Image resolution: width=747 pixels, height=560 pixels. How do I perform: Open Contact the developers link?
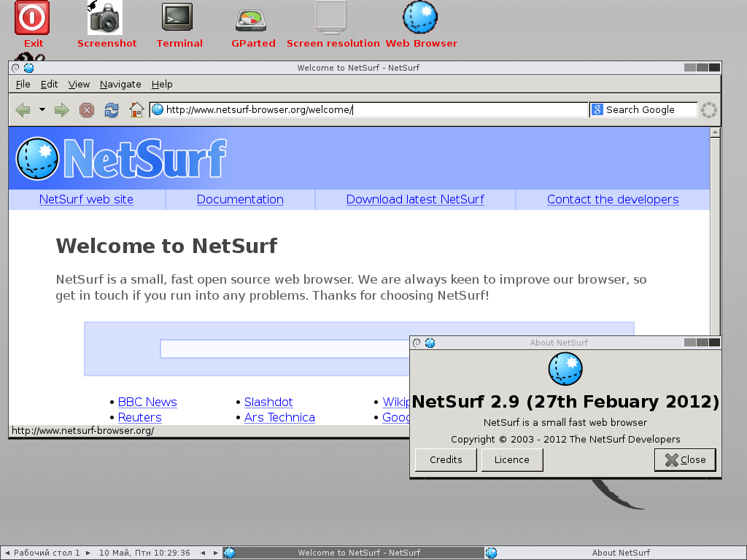(613, 200)
